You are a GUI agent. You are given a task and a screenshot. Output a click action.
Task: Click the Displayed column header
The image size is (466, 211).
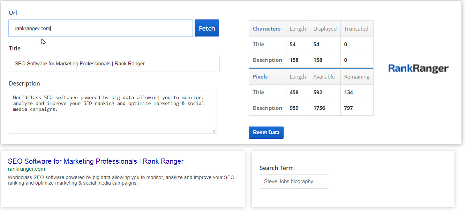coord(325,29)
